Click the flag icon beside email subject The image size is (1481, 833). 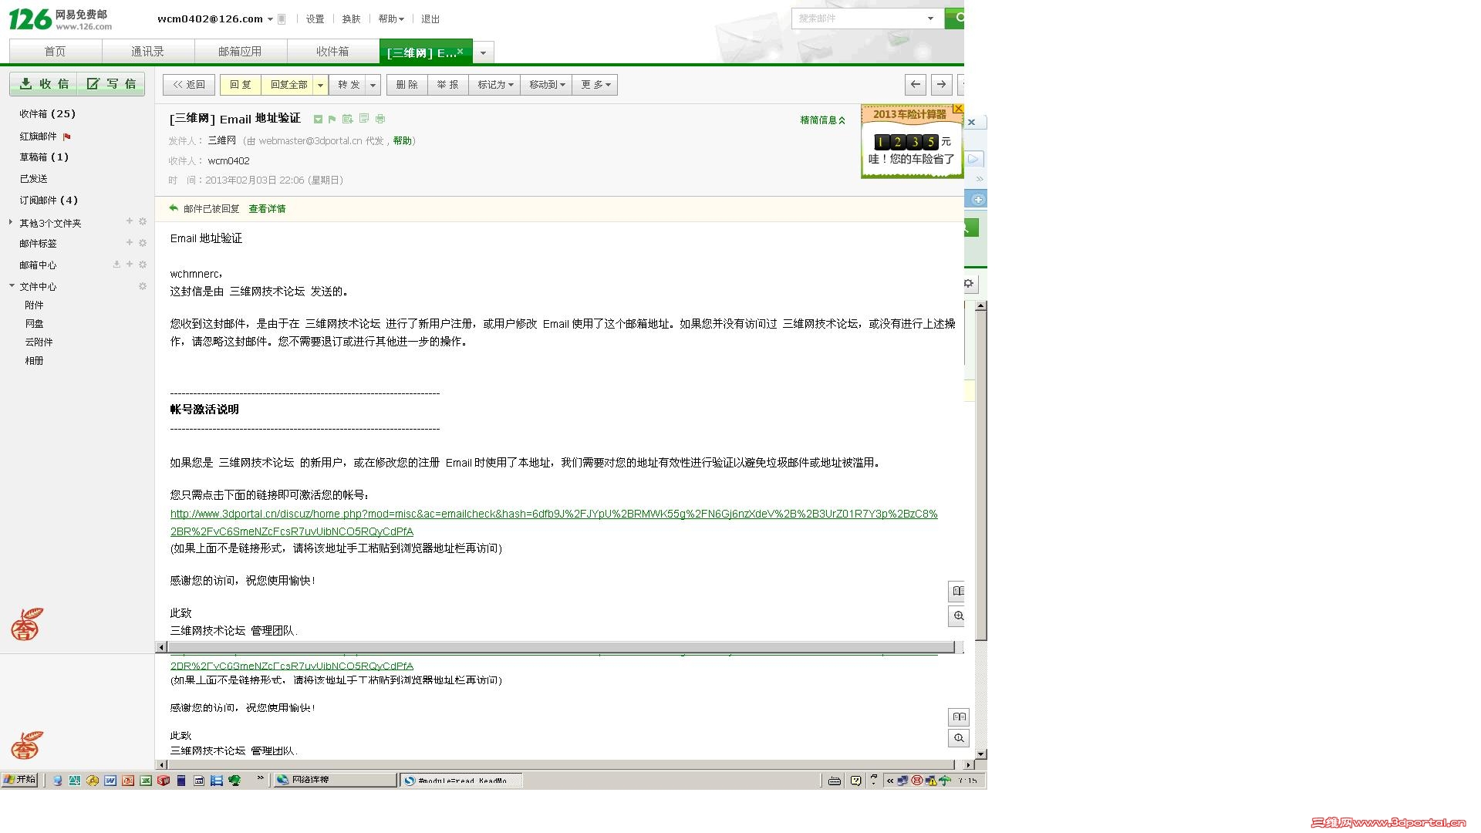click(x=332, y=119)
